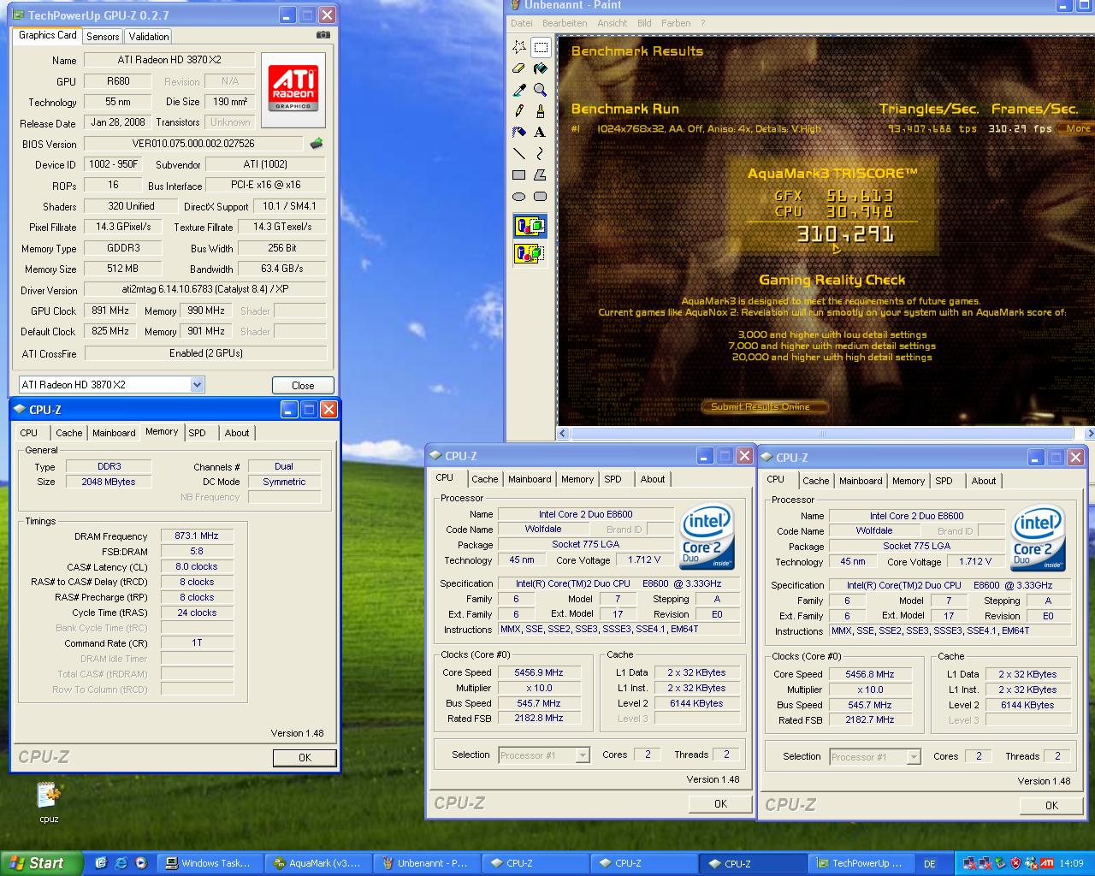Open the Ansicht menu in Paint
This screenshot has height=876, width=1095.
613,23
